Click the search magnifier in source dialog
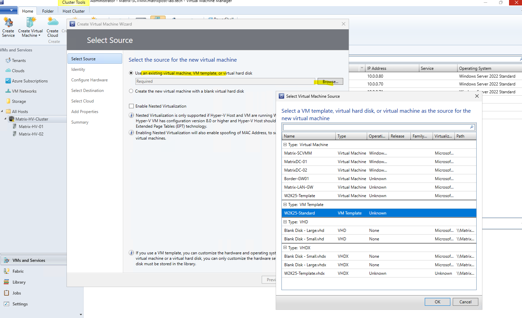This screenshot has height=318, width=522. (472, 127)
